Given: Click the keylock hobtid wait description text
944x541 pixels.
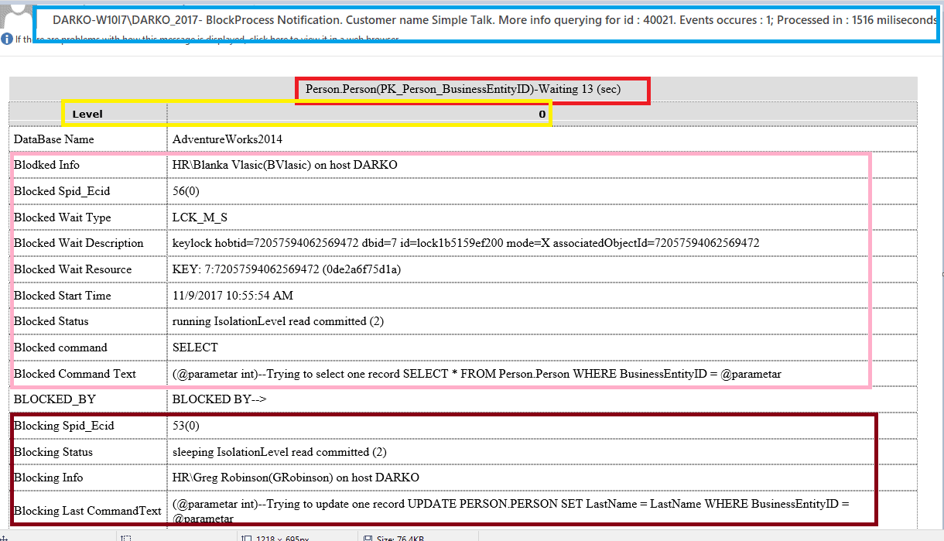Looking at the screenshot, I should [x=465, y=243].
